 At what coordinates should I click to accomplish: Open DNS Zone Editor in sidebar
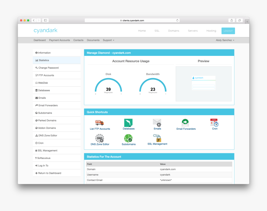click(x=57, y=136)
